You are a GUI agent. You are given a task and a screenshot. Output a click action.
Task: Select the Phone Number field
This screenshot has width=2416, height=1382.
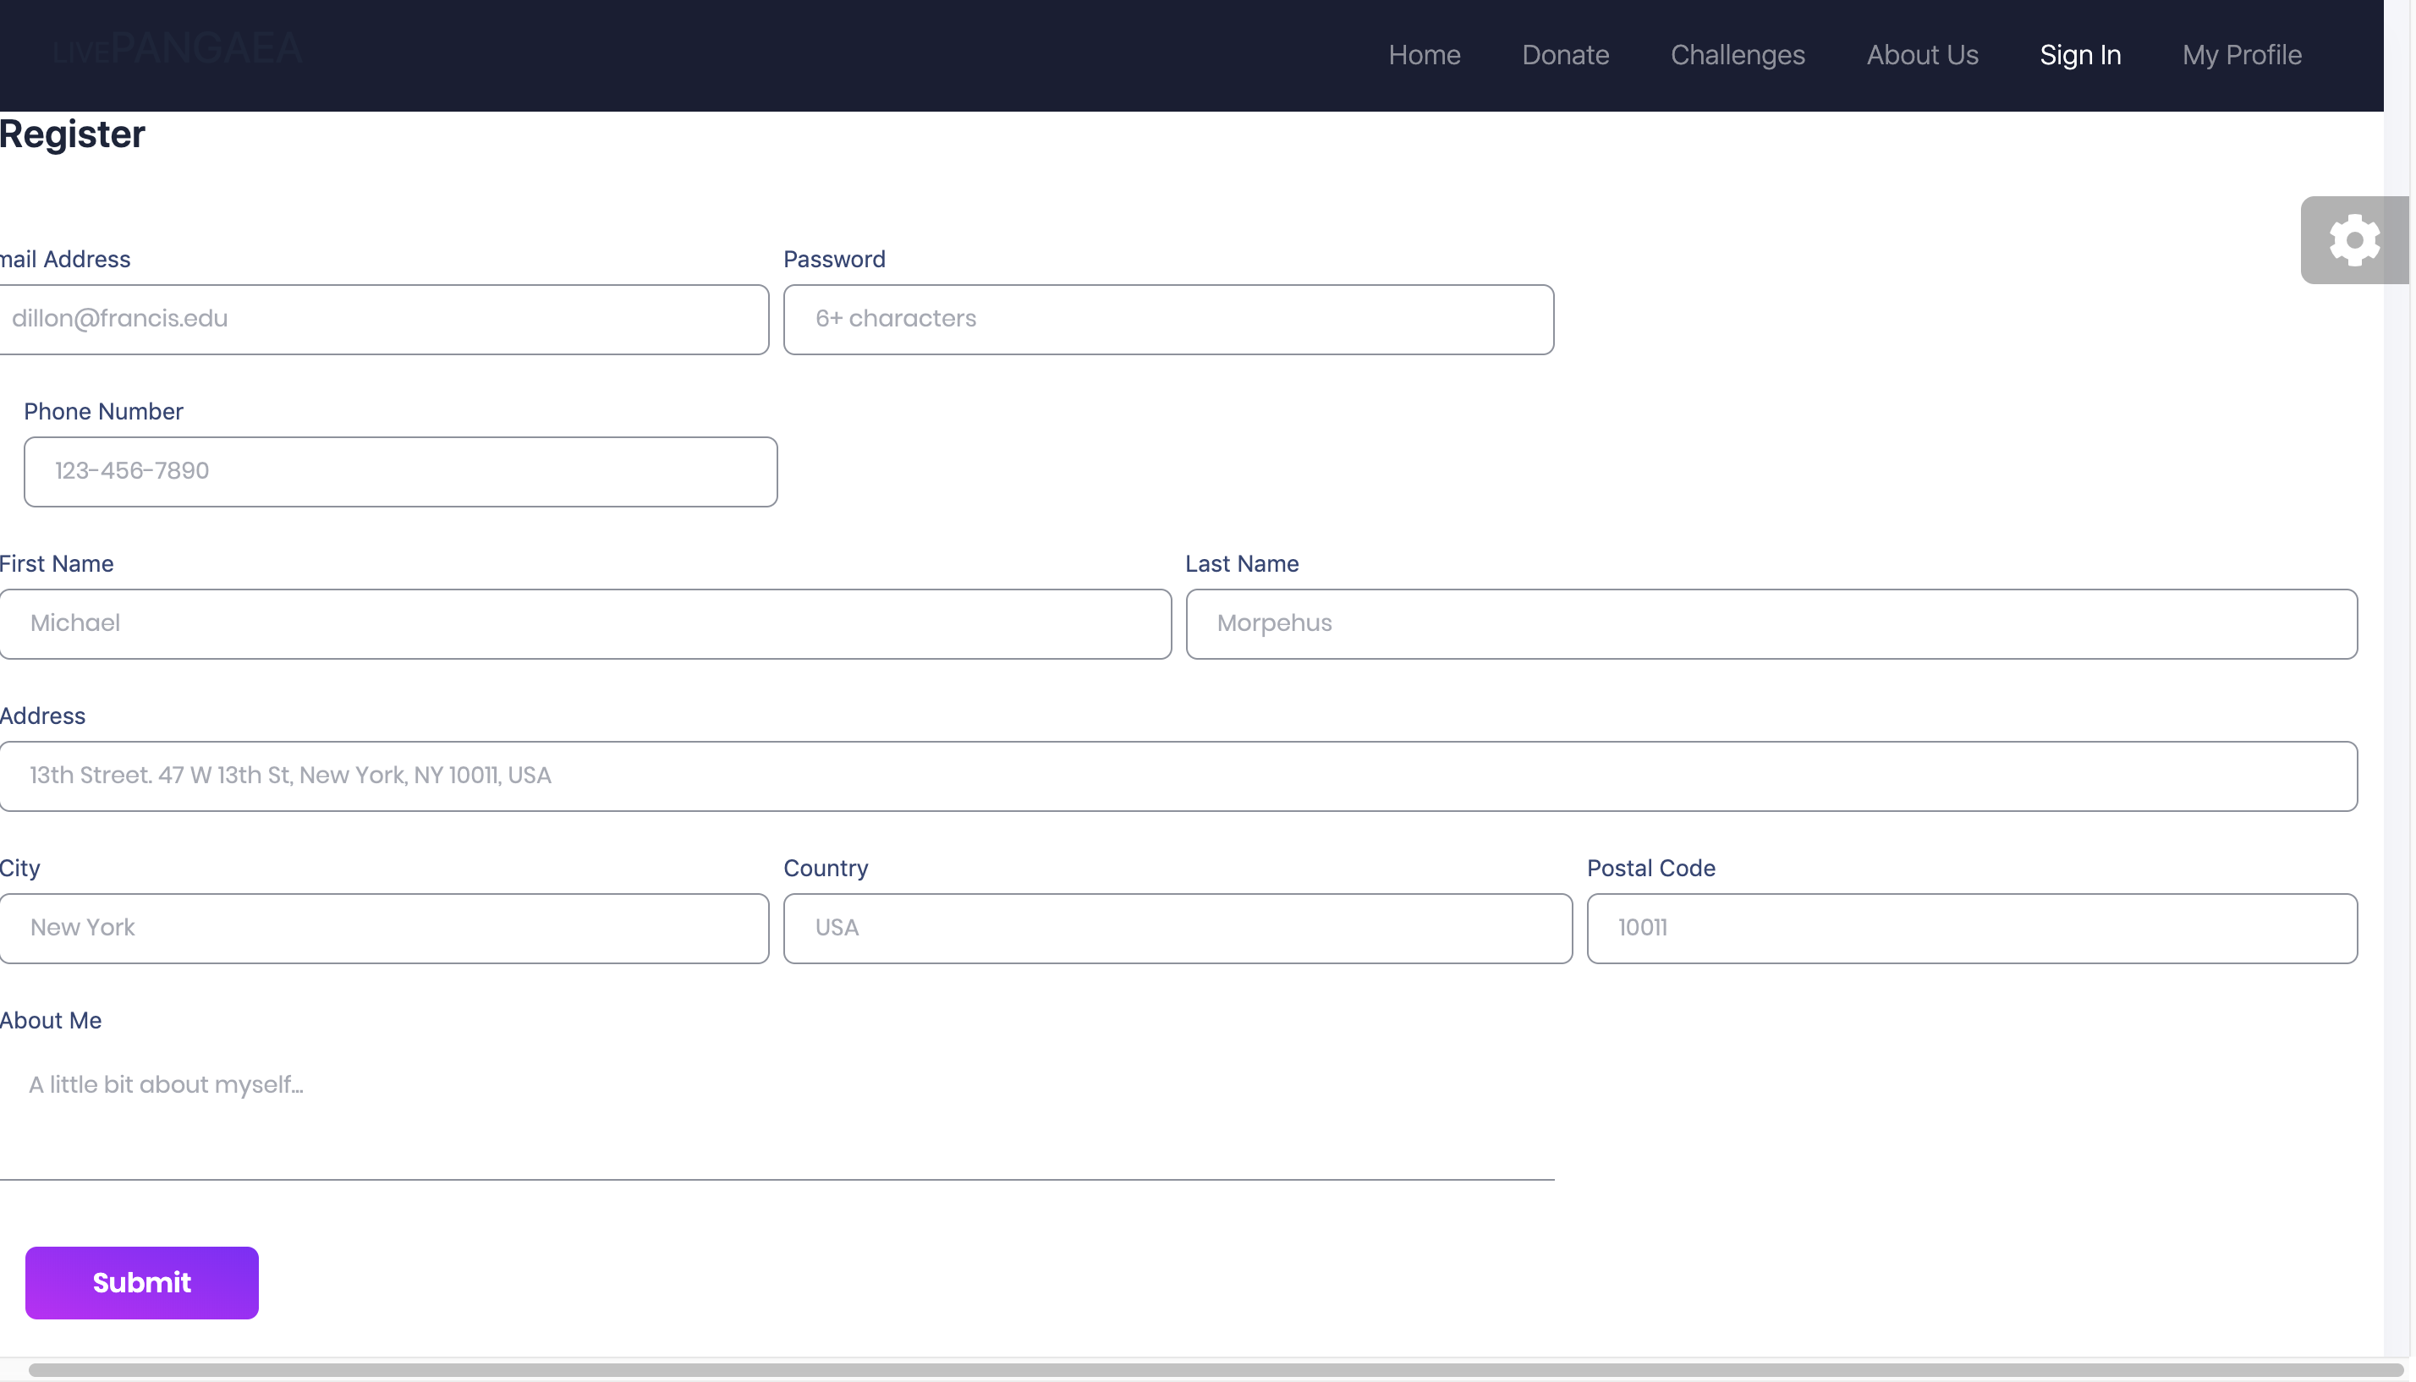[x=399, y=472]
